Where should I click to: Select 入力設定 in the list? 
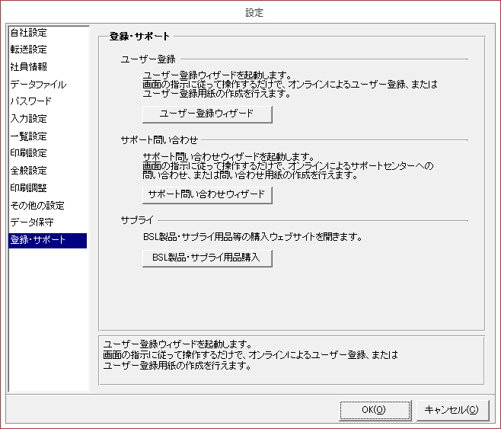point(48,119)
